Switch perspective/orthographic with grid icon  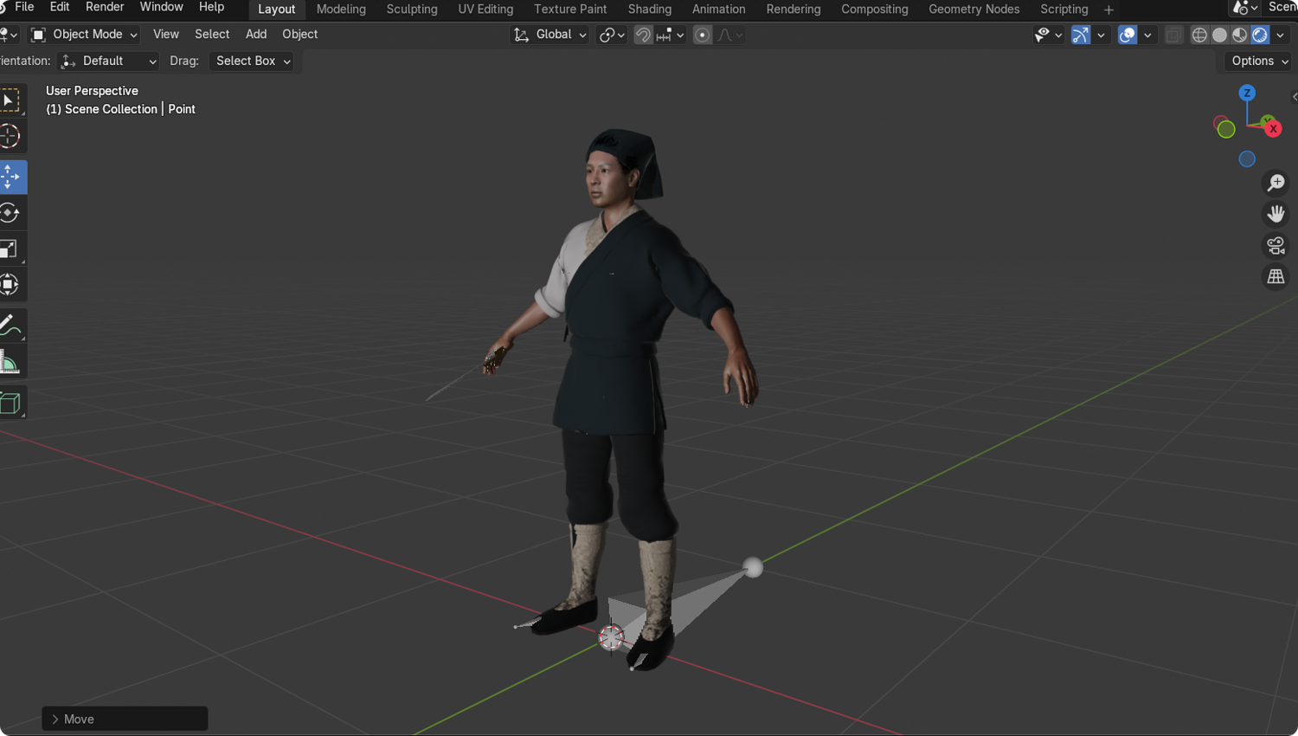click(x=1276, y=276)
